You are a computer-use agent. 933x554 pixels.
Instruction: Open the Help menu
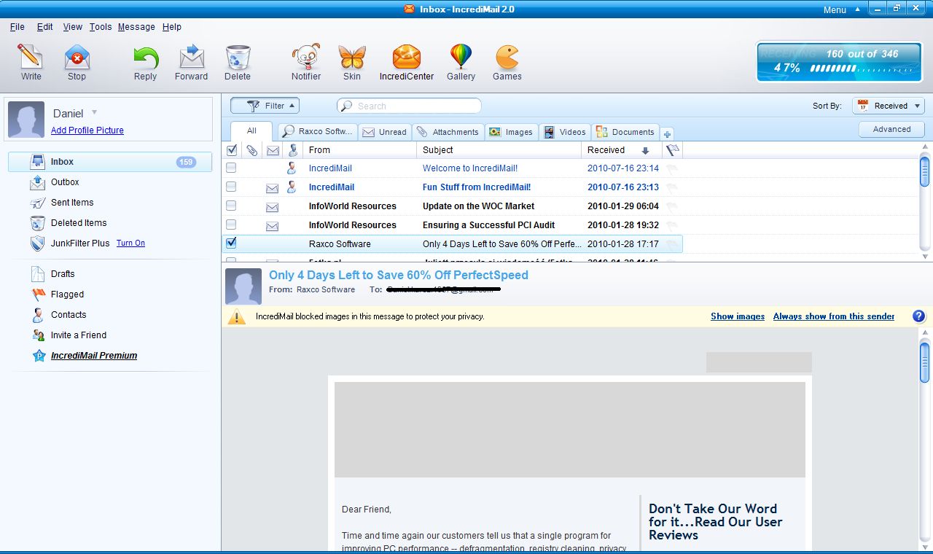(x=172, y=27)
